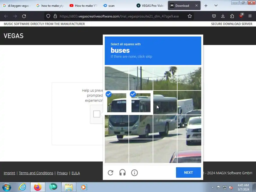The image size is (256, 192).
Task: Open the Imprint link
Action: point(9,173)
